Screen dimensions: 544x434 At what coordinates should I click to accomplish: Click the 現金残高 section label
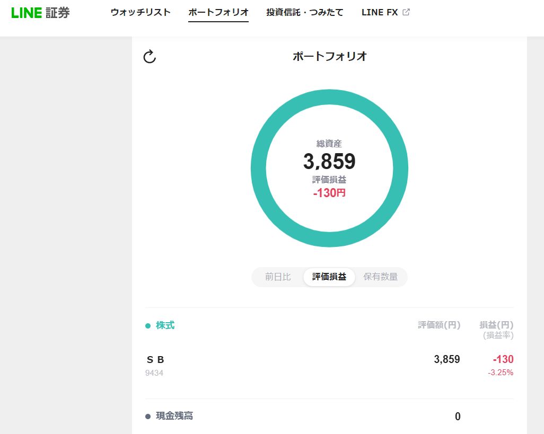174,415
